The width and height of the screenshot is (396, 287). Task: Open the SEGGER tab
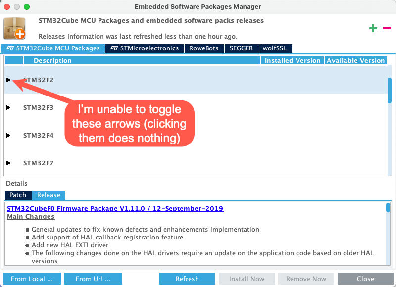click(241, 48)
